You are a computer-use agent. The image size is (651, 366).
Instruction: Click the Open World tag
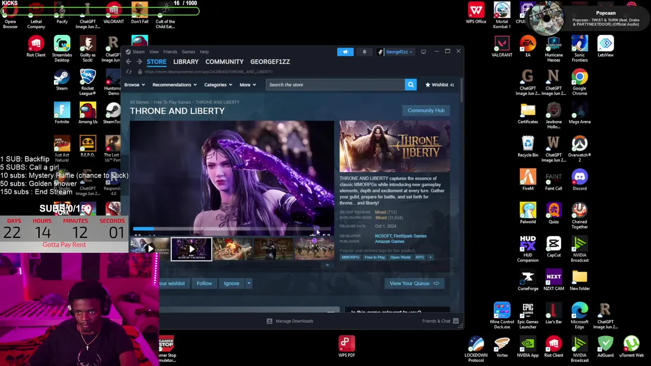[400, 257]
